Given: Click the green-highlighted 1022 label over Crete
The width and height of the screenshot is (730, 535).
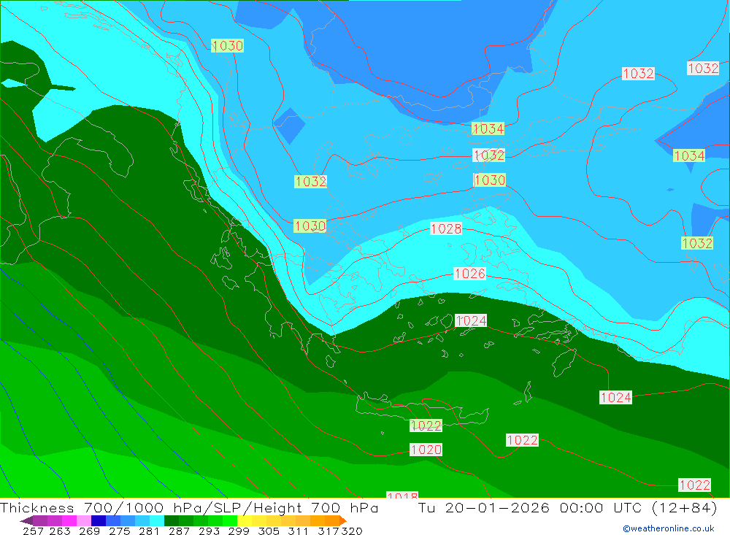Looking at the screenshot, I should tap(426, 426).
